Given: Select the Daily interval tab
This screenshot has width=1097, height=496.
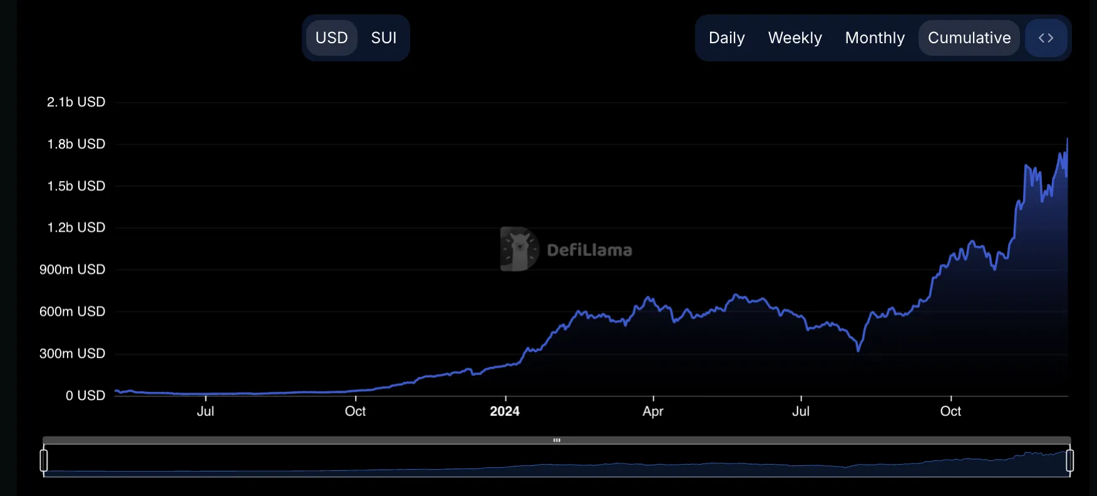Looking at the screenshot, I should point(726,38).
